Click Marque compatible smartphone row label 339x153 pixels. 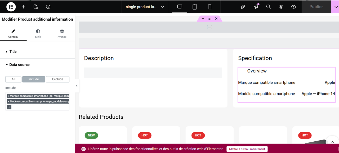pos(267,82)
